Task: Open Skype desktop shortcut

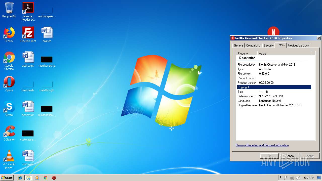Action: 9,109
